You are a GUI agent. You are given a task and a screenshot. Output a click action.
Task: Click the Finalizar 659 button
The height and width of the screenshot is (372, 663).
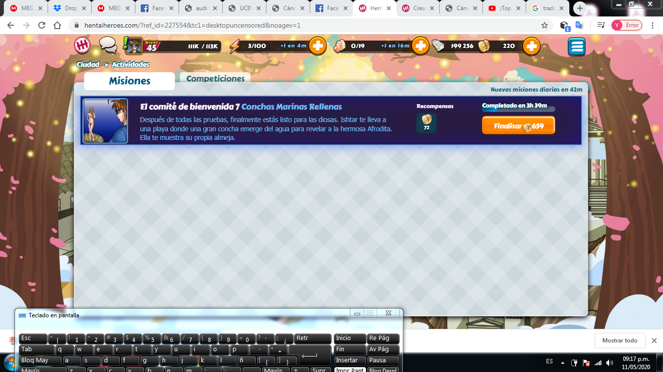click(x=518, y=126)
